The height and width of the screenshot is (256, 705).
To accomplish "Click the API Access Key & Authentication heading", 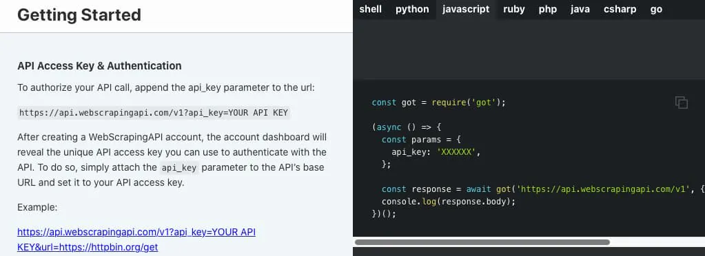I will point(99,66).
